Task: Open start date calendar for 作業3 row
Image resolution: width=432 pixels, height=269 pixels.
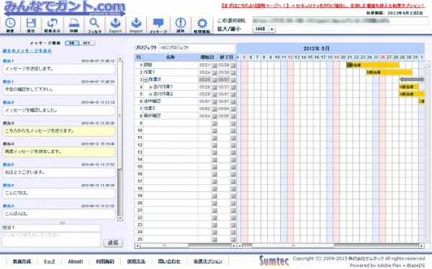Action: click(x=215, y=109)
